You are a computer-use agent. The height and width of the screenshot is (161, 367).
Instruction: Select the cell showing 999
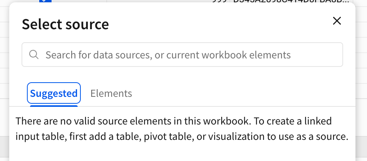[219, 1]
